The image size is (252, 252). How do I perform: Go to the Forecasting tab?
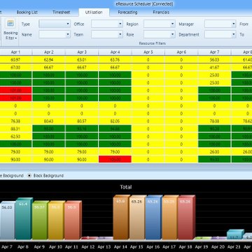click(127, 13)
